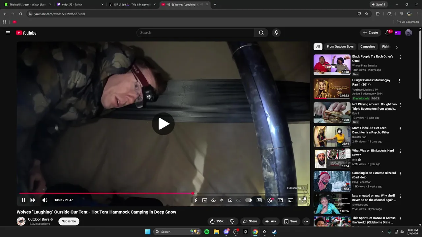Mute the video volume speaker icon
Viewport: 422px width, 237px height.
pyautogui.click(x=45, y=200)
